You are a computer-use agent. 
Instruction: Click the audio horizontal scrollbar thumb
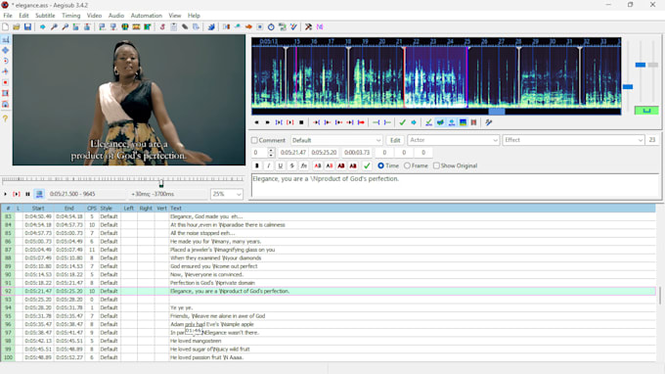tap(497, 112)
